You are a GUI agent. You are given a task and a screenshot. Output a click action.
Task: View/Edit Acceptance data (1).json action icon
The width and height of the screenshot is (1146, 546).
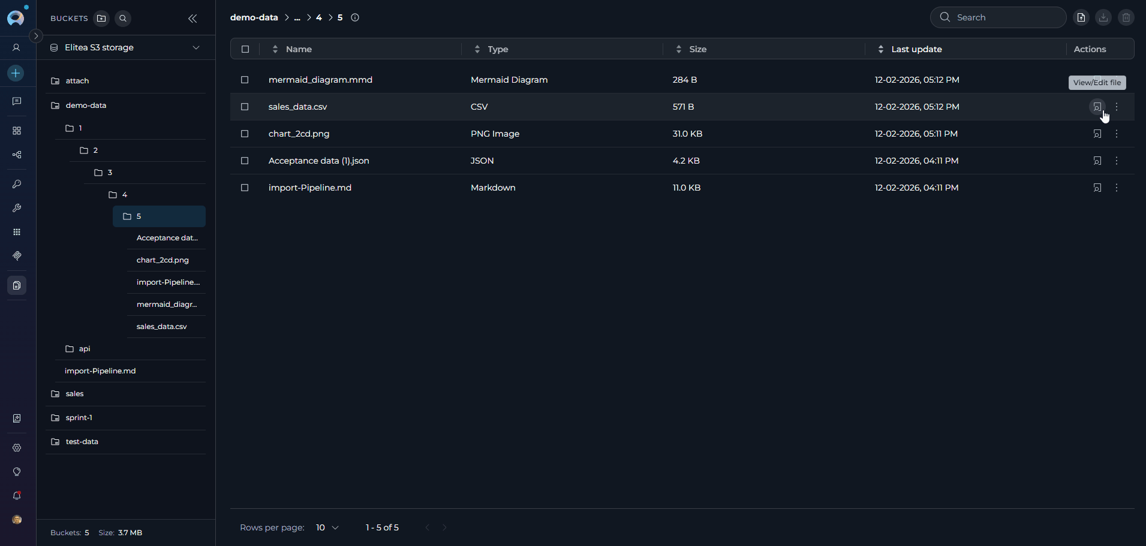(x=1097, y=161)
